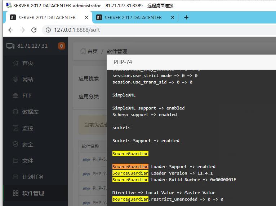Click the 首页 home icon in sidebar
The height and width of the screenshot is (206, 276).
[x=15, y=63]
